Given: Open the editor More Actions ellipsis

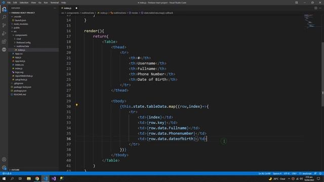Looking at the screenshot, I should coord(320,8).
